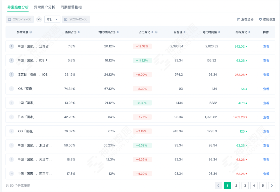Sort by 当前值 column
Image resolution: width=280 pixels, height=192 pixels.
(185, 32)
